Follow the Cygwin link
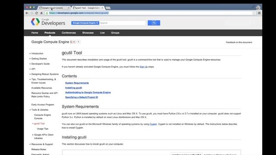276x155 pixels. pyautogui.click(x=153, y=124)
